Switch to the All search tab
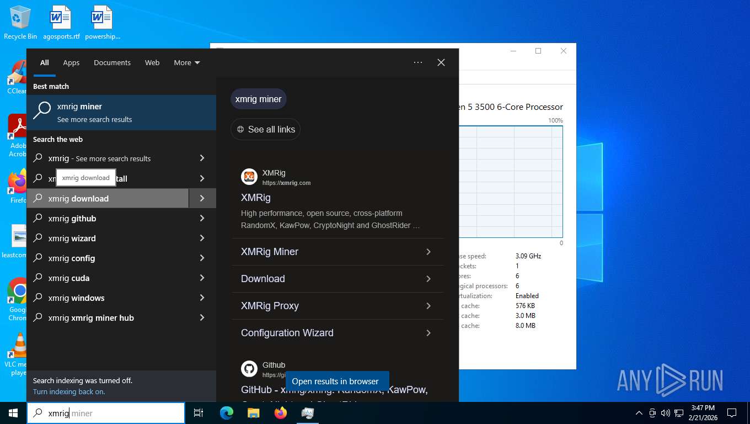Screen dimensions: 750x424 click(45, 62)
